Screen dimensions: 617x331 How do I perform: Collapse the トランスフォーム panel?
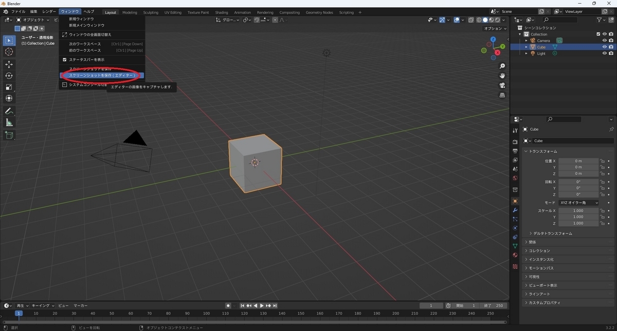coord(568,151)
